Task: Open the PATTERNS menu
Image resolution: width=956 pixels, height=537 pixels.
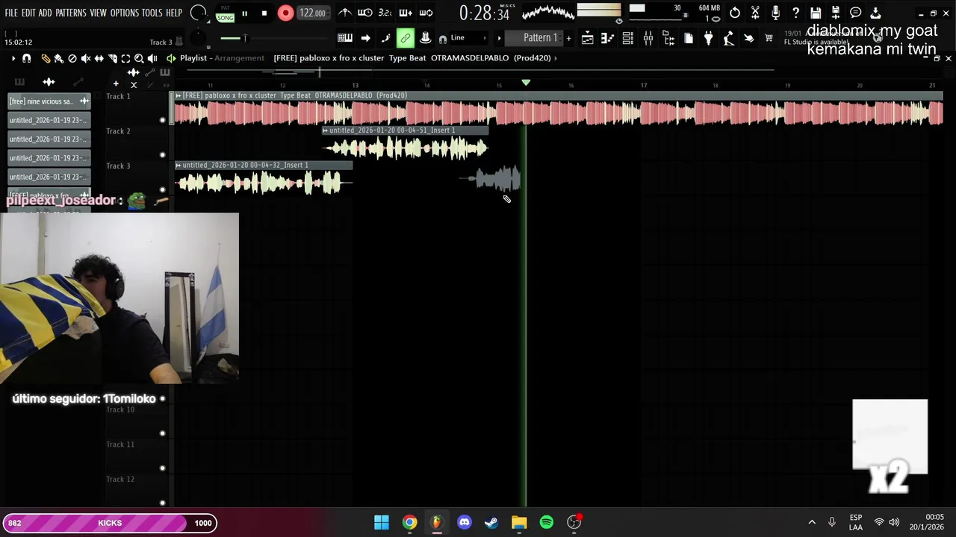Action: [71, 13]
